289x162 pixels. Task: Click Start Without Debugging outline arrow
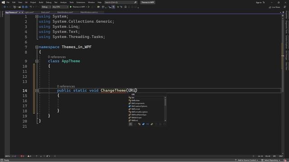[89, 7]
